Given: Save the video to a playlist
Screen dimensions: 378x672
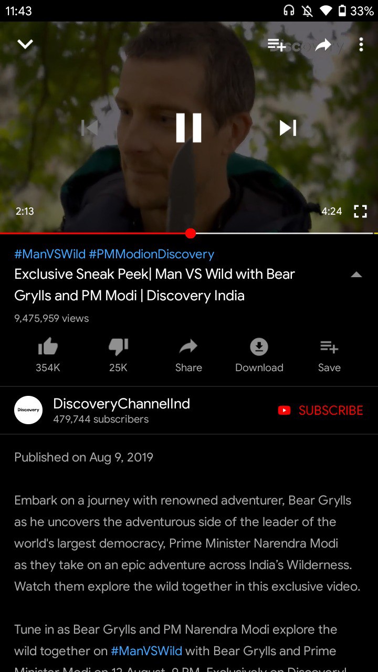Looking at the screenshot, I should pyautogui.click(x=329, y=355).
